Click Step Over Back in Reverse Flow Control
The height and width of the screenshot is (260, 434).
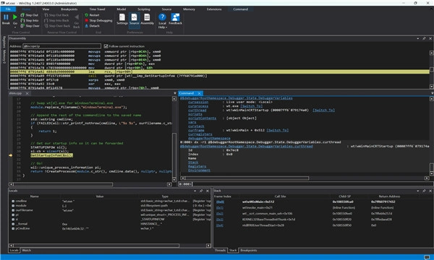[x=57, y=26]
